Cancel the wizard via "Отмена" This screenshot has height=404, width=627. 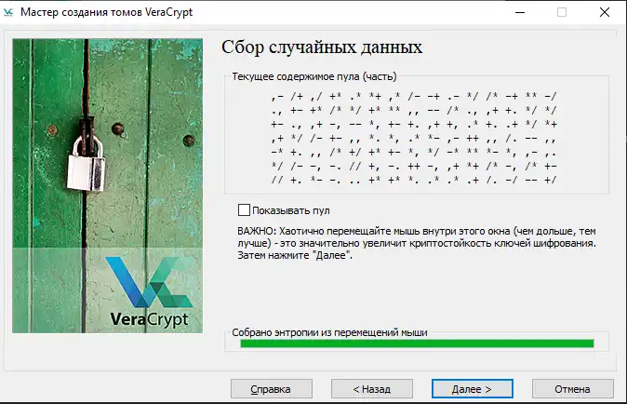(572, 388)
